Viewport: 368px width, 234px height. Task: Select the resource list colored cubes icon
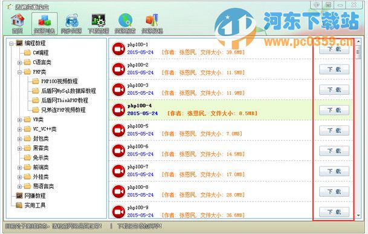(x=45, y=21)
